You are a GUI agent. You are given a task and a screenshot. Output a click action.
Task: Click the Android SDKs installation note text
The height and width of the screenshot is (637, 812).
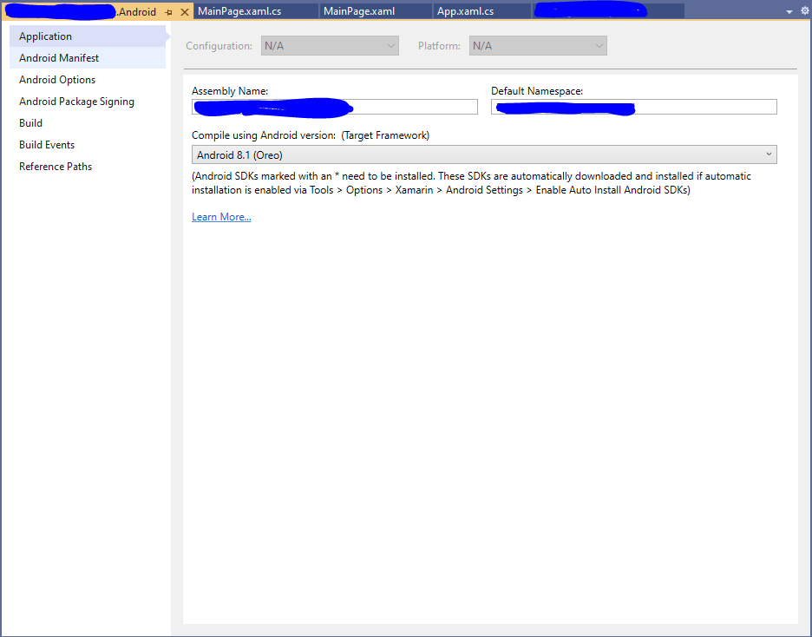click(471, 183)
